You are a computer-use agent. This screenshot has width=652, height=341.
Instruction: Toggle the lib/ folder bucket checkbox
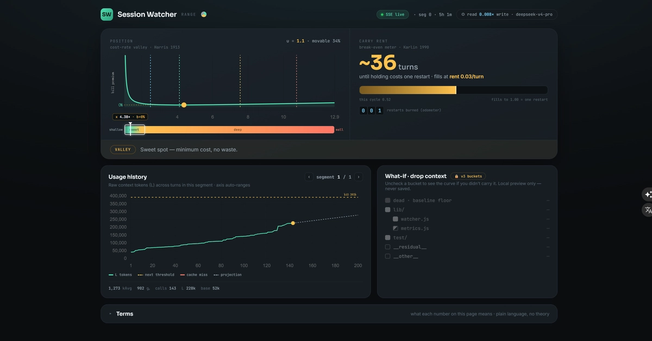click(388, 210)
